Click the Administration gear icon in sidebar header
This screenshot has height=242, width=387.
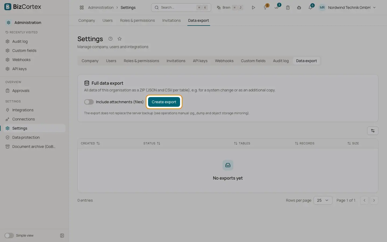tap(9, 23)
